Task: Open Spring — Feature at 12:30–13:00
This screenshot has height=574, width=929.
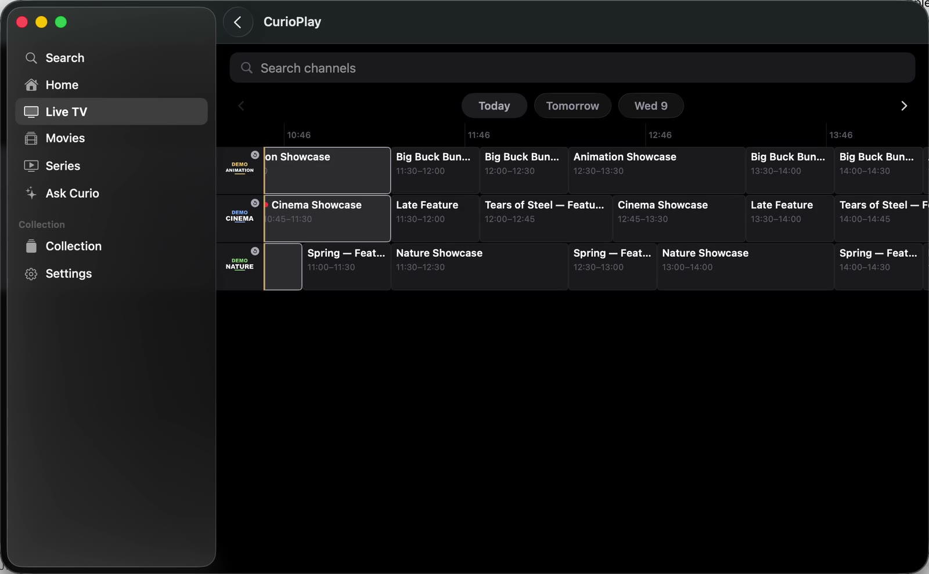Action: (x=613, y=267)
